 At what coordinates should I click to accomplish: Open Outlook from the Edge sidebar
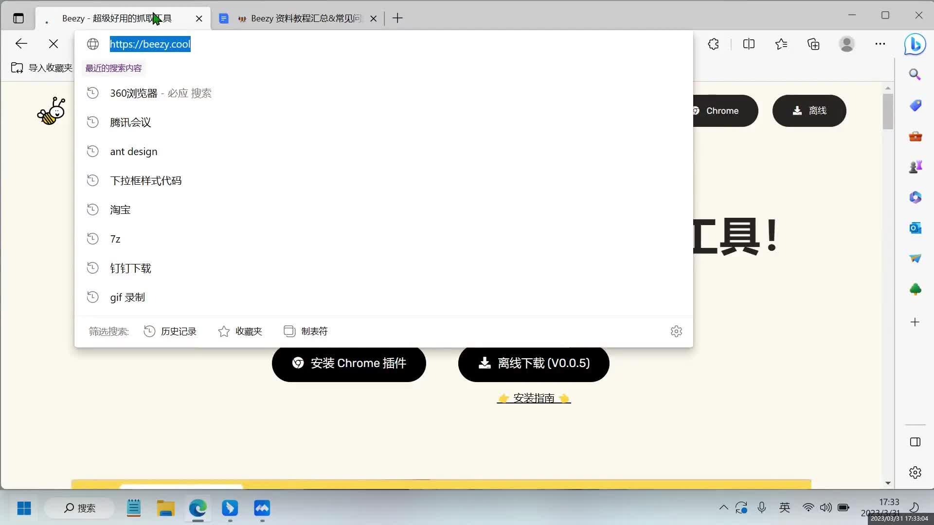point(915,227)
